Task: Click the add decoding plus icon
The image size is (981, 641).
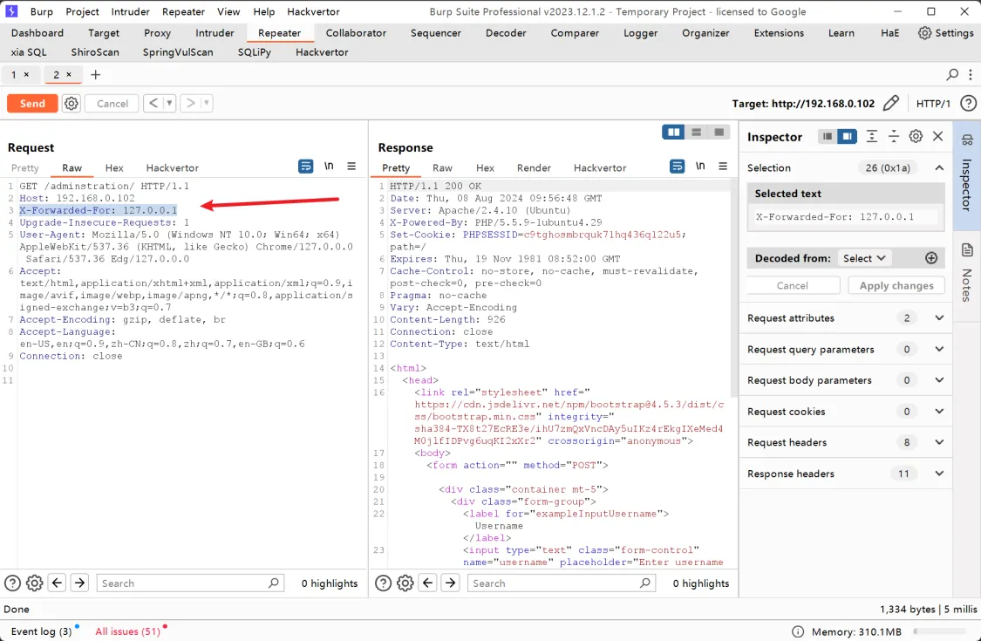Action: (x=931, y=258)
